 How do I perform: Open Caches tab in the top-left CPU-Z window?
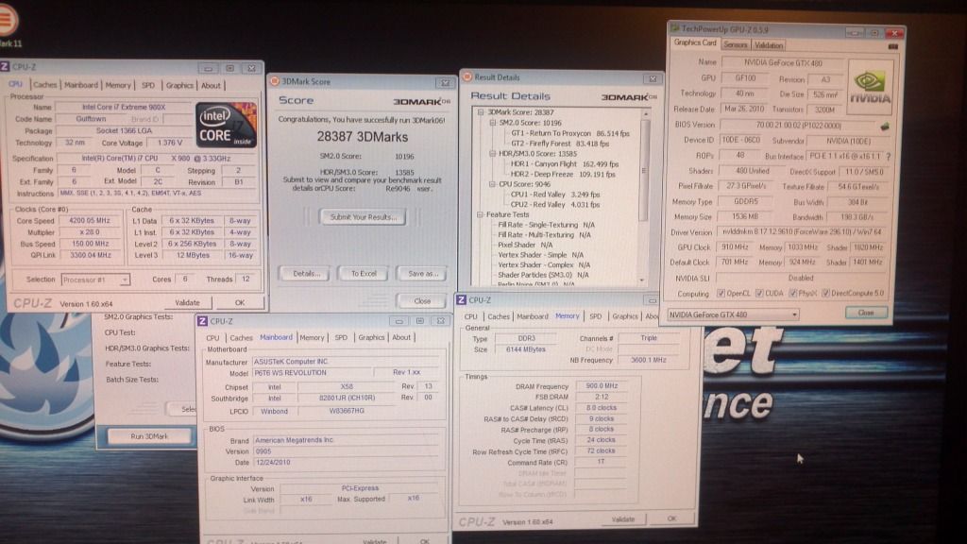click(x=45, y=85)
